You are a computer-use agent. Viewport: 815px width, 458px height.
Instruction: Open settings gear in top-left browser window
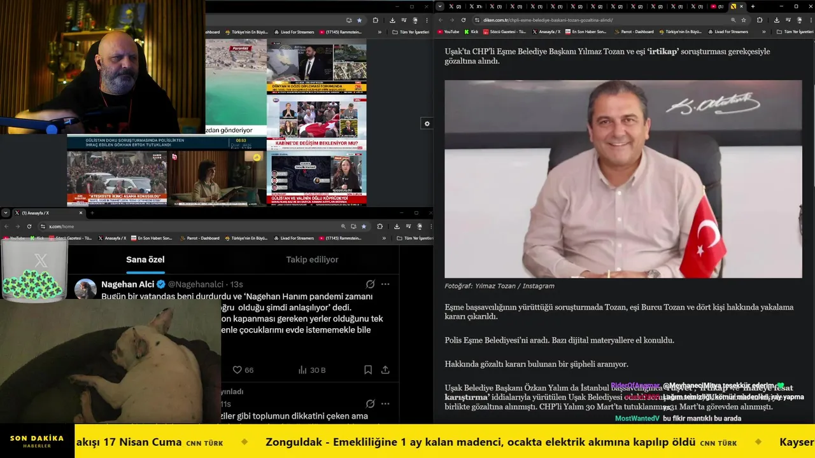427,123
